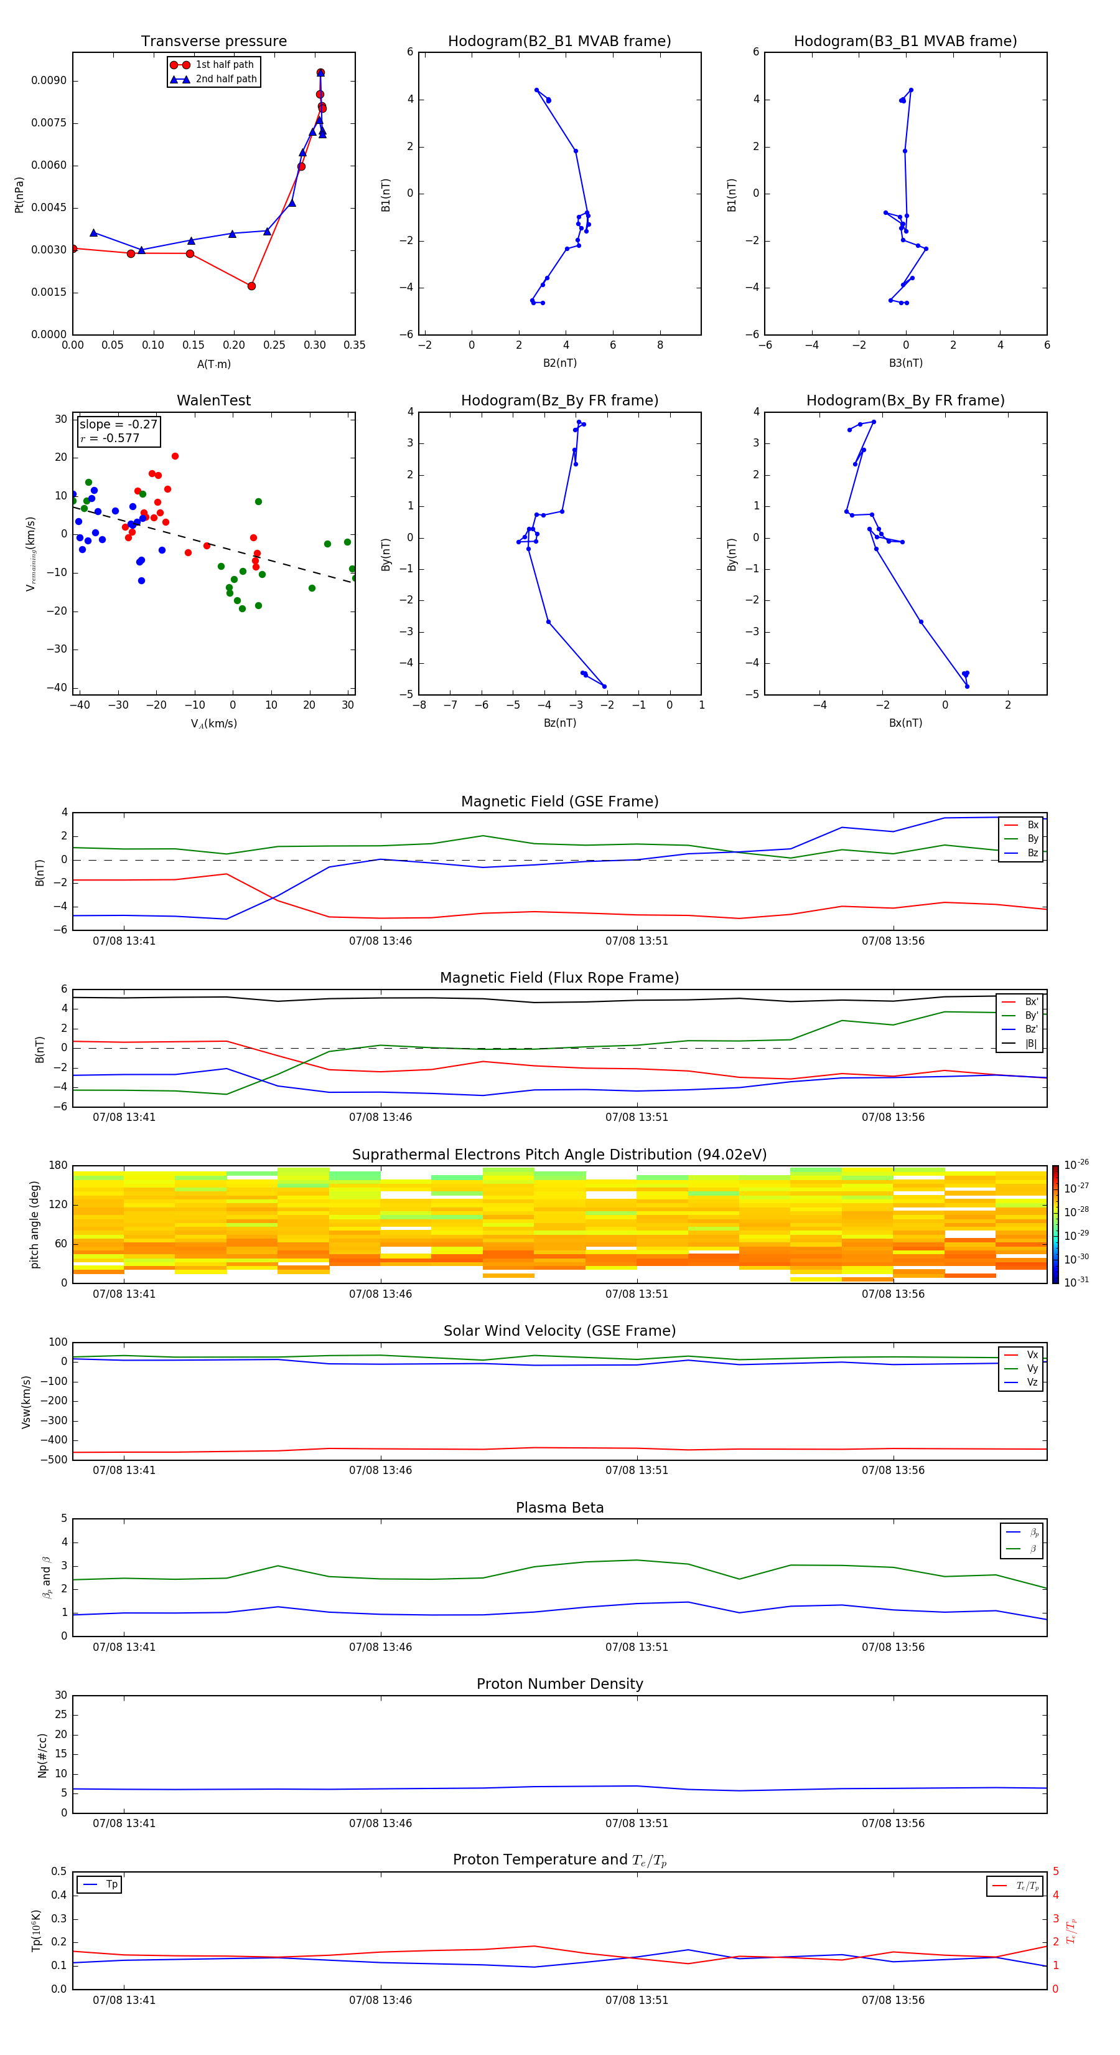The height and width of the screenshot is (2055, 1120).
Task: Click the 'A(T·m)' x-axis label
Action: tap(213, 364)
